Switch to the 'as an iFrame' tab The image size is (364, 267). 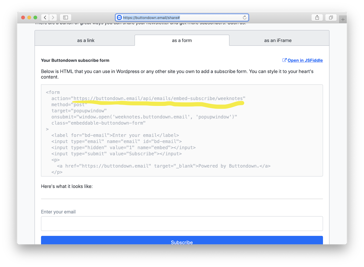278,40
